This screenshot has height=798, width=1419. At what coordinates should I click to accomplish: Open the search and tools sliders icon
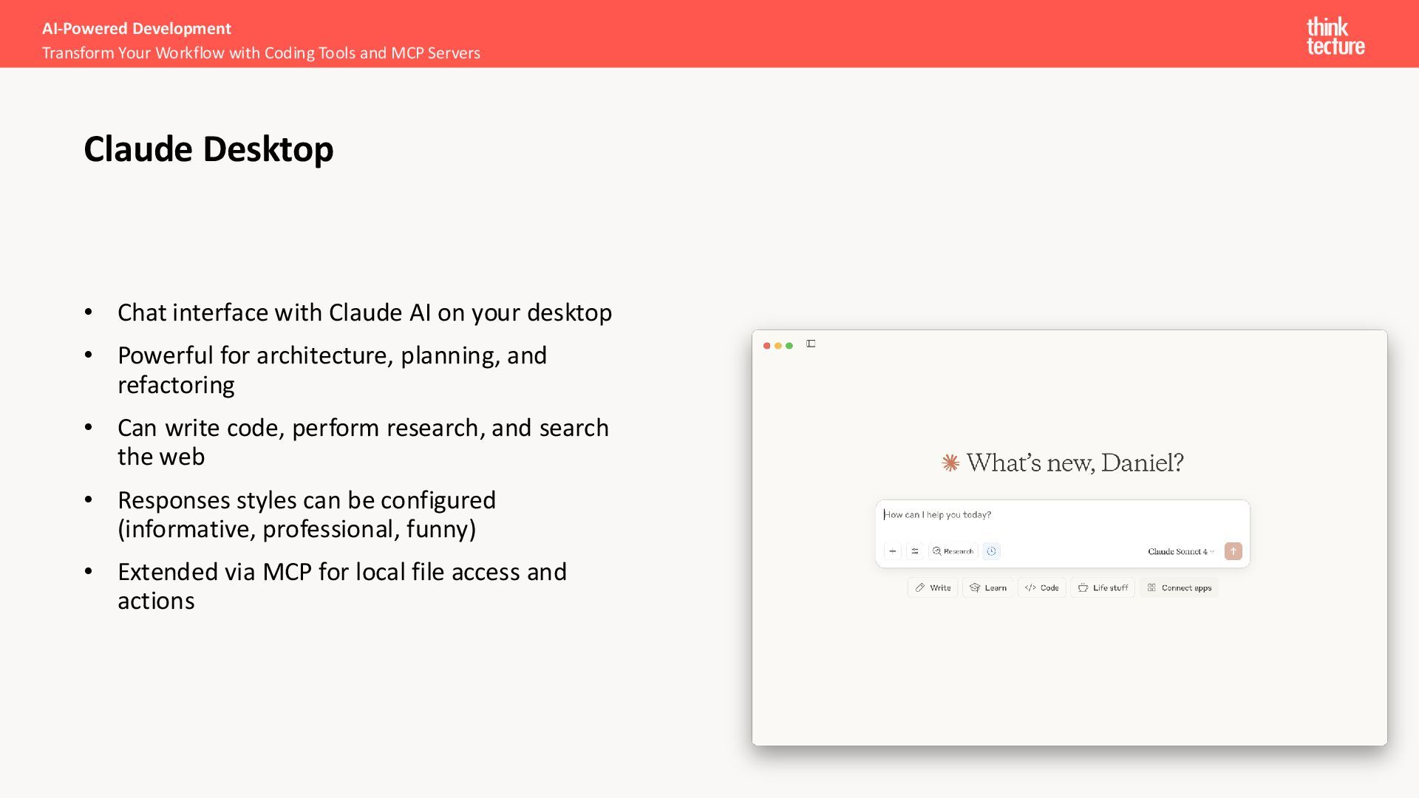pyautogui.click(x=915, y=551)
